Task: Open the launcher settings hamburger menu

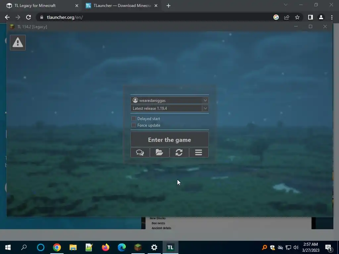Action: 199,152
